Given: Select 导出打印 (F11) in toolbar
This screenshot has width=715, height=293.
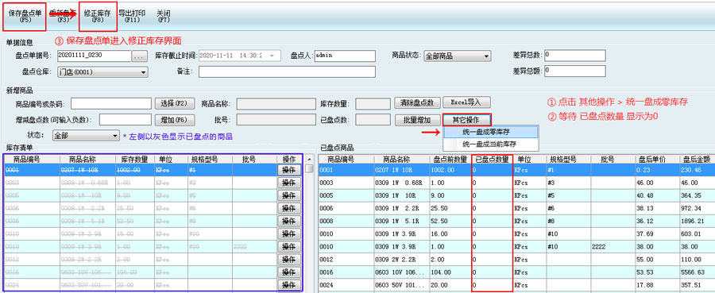Looking at the screenshot, I should click(132, 17).
